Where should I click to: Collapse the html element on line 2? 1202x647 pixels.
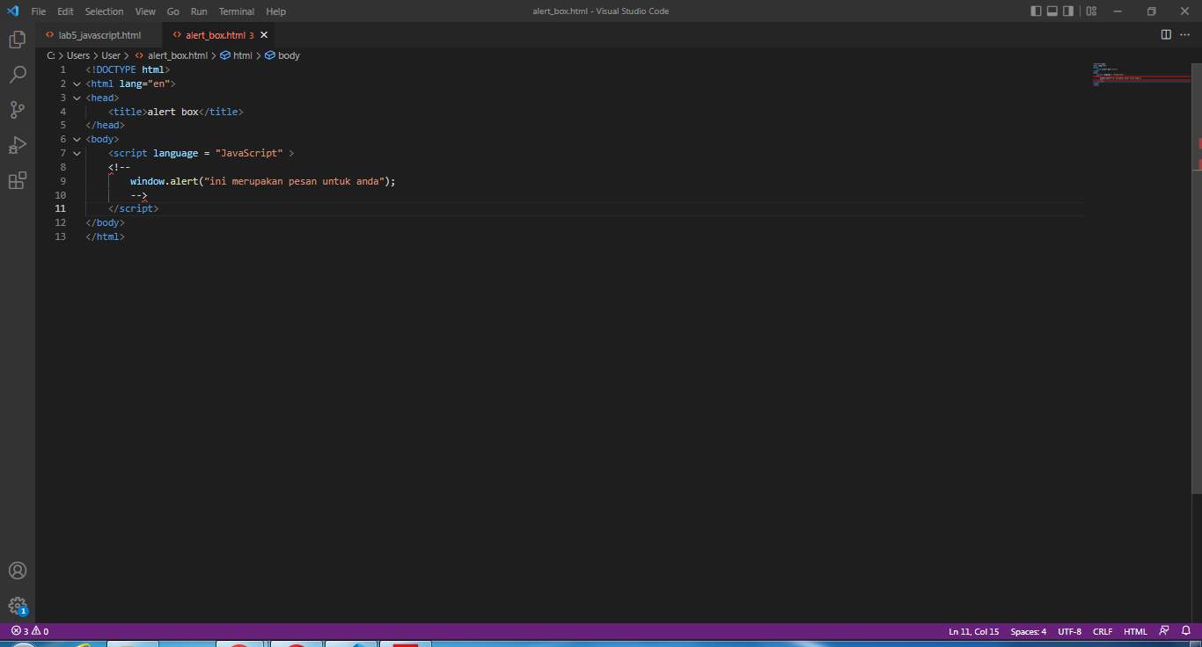pyautogui.click(x=77, y=84)
